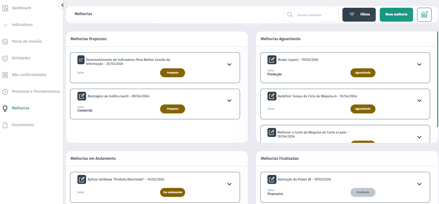Click the Melhorias lightbulb icon

click(x=5, y=108)
